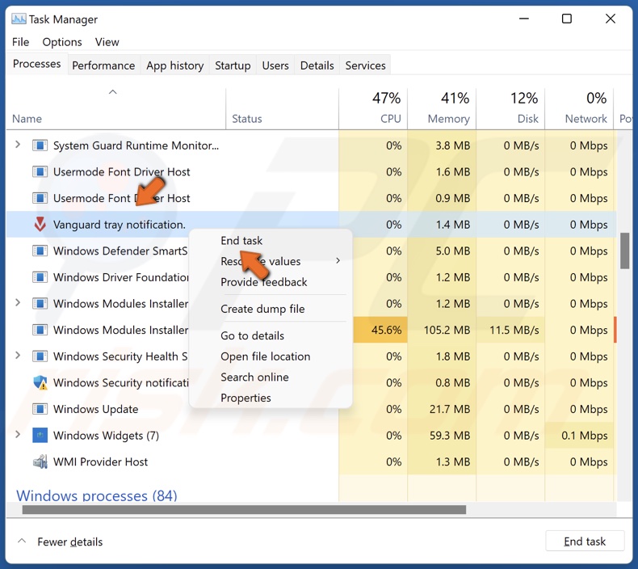Viewport: 638px width, 569px height.
Task: Click the Windows Driver Foundation process icon
Action: pyautogui.click(x=40, y=277)
